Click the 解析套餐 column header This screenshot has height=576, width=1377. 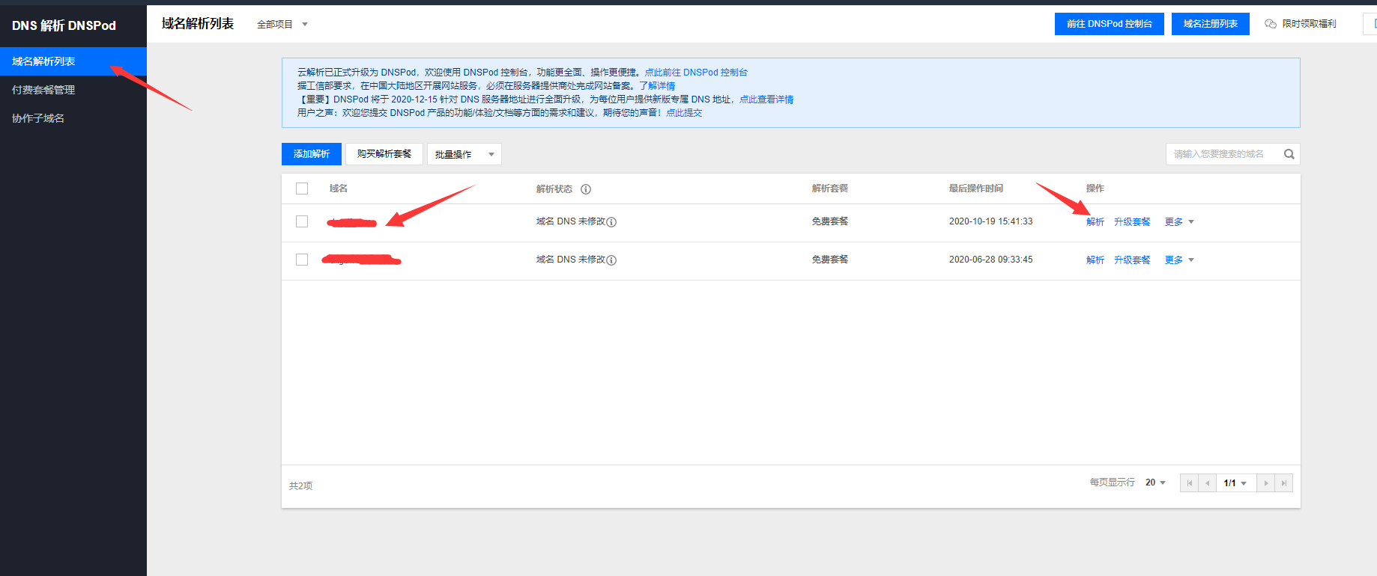pyautogui.click(x=830, y=189)
